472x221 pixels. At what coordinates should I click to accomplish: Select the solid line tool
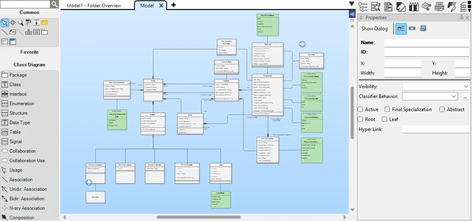5,32
